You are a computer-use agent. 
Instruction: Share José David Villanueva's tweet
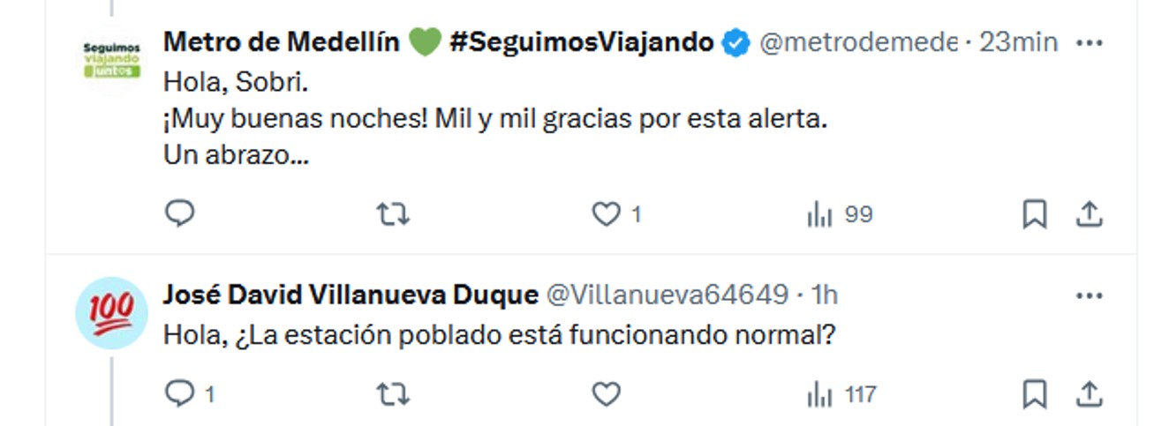pyautogui.click(x=1090, y=394)
